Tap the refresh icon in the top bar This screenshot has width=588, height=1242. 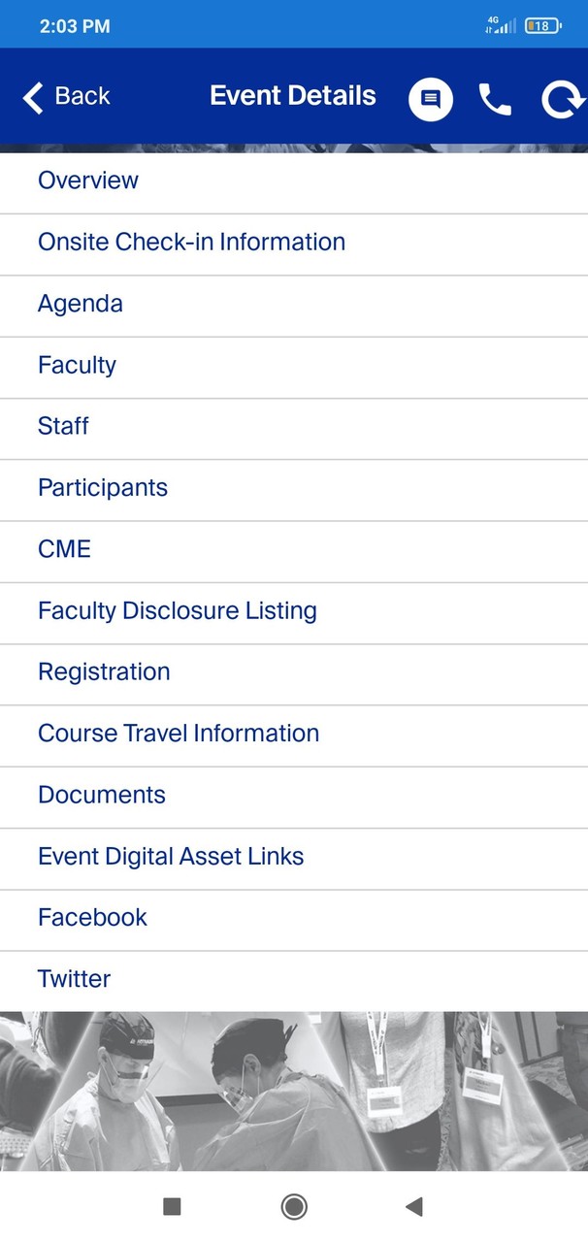pos(563,99)
